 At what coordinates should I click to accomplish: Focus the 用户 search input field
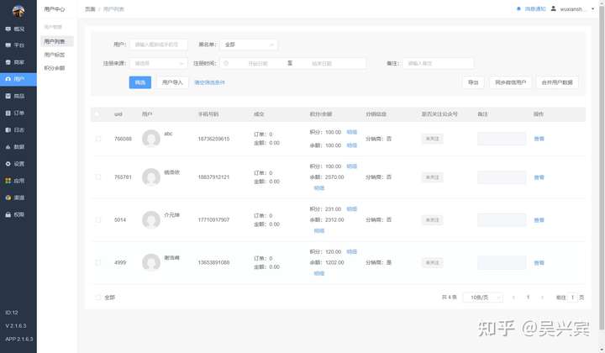point(158,45)
